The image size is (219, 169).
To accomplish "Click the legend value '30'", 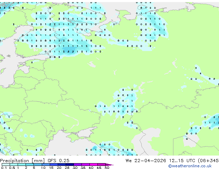I will (x=75, y=168).
